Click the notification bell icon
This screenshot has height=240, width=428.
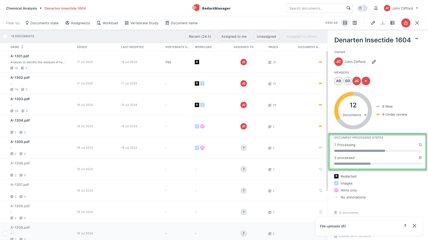click(x=376, y=8)
